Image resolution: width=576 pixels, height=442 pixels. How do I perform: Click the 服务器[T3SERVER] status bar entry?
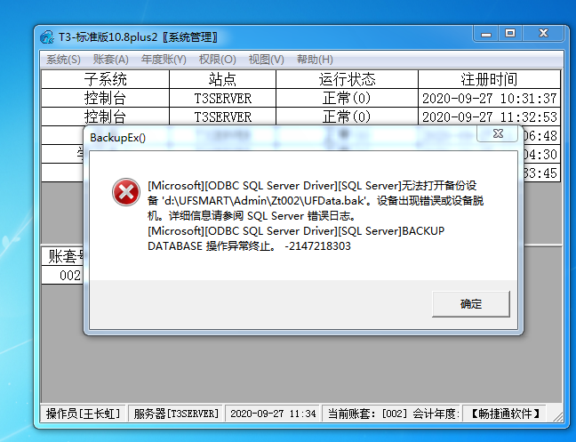(176, 414)
